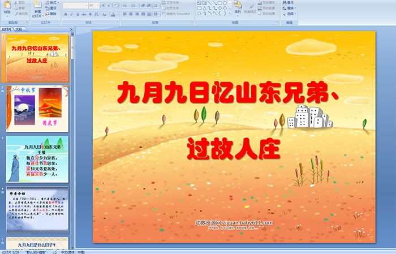Viewport: 396px width, 254px height.
Task: Switch to the Slides (幻灯片) pane tab
Action: (x=6, y=29)
